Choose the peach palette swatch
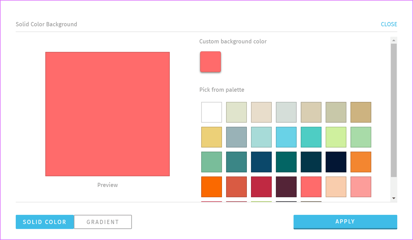 (336, 187)
